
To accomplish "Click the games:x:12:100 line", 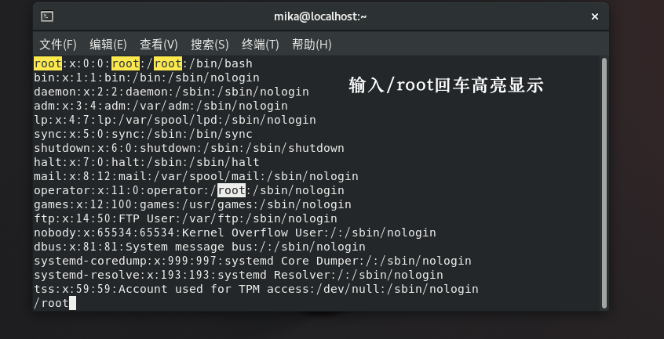I will point(192,204).
